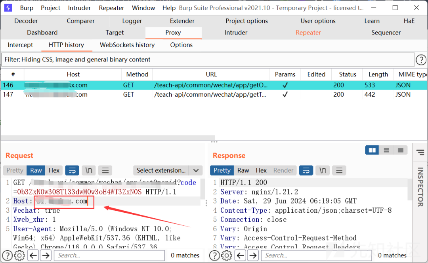Go to the Dashboard tab
Screen dimensions: 428x263
click(42, 33)
